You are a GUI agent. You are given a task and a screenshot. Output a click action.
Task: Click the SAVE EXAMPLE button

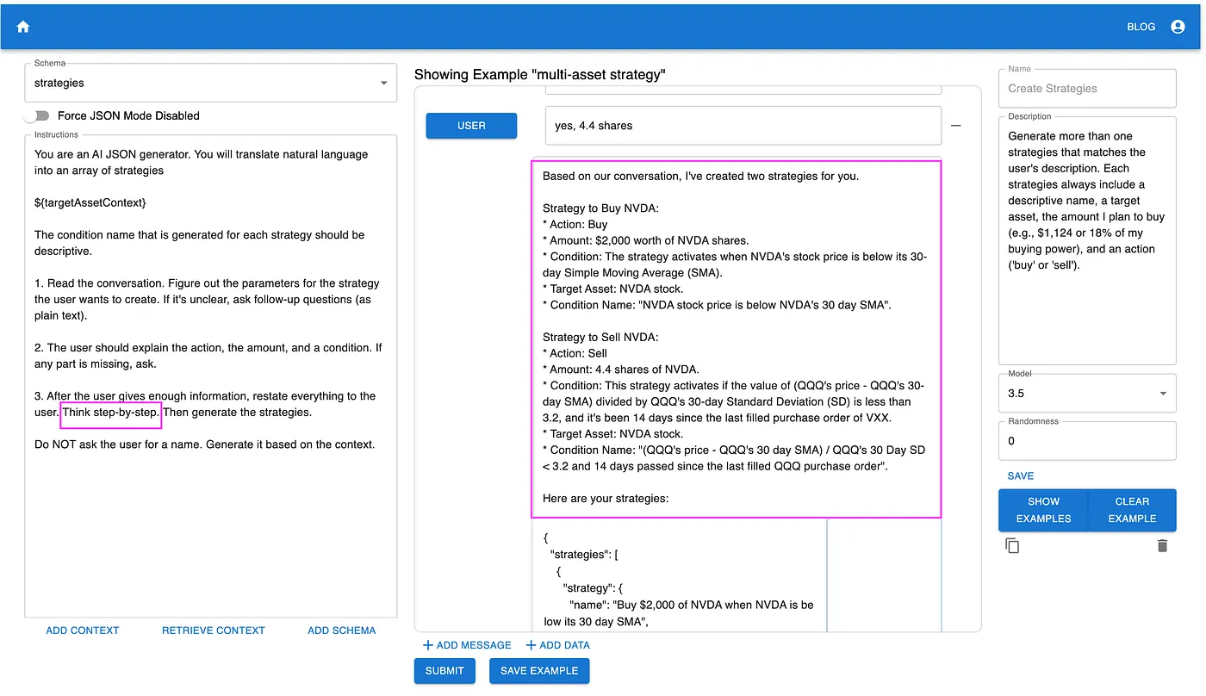click(x=539, y=671)
